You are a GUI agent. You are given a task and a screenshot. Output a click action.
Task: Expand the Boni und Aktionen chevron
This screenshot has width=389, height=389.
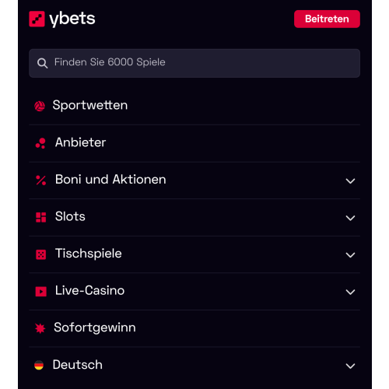[x=350, y=180]
